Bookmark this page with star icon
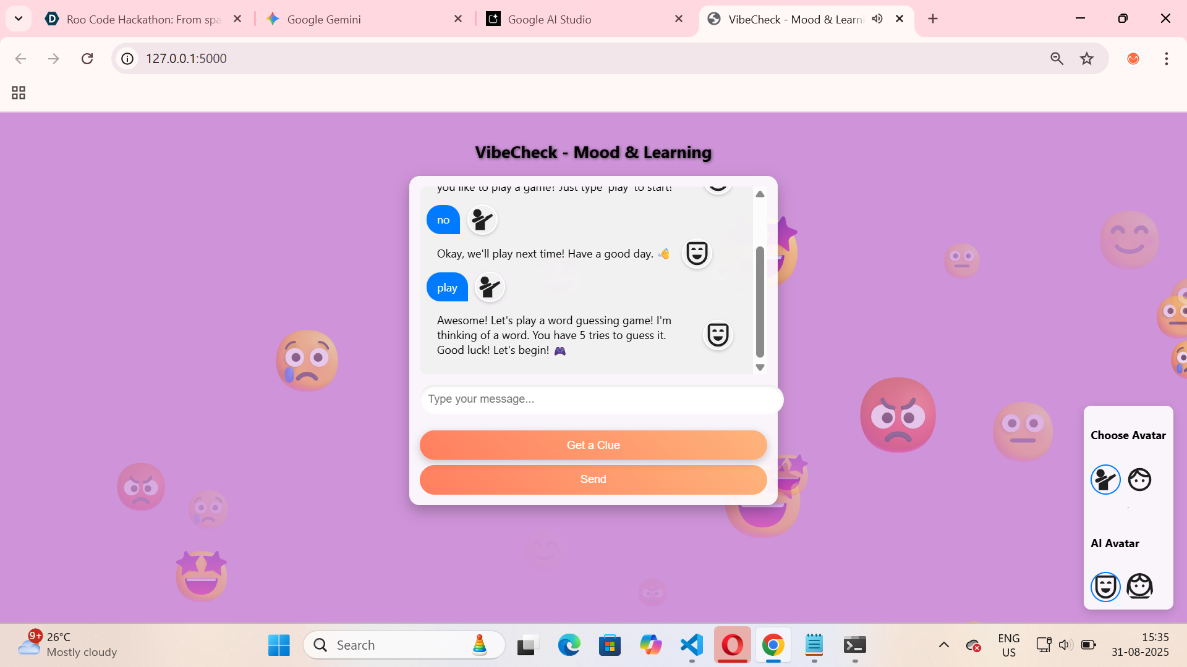Viewport: 1187px width, 667px height. click(x=1087, y=59)
